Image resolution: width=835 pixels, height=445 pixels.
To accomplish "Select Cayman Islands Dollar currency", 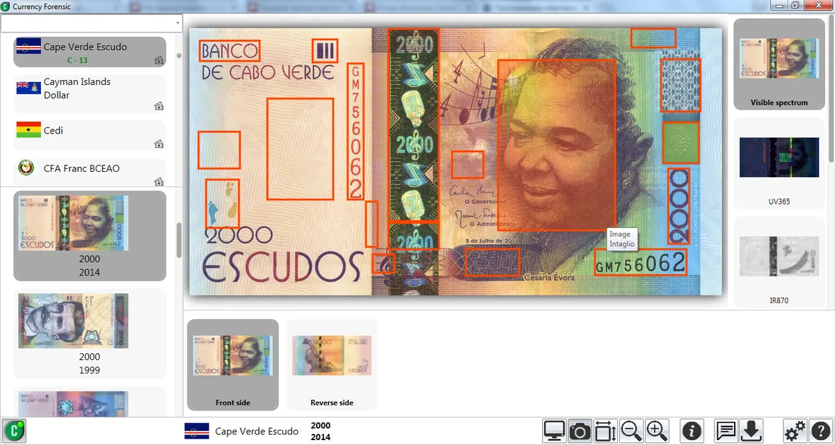I will (x=90, y=94).
